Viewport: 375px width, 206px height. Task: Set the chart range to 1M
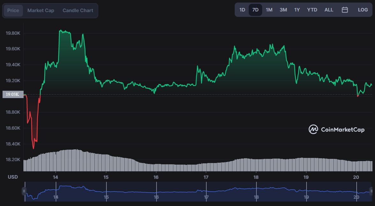(269, 10)
